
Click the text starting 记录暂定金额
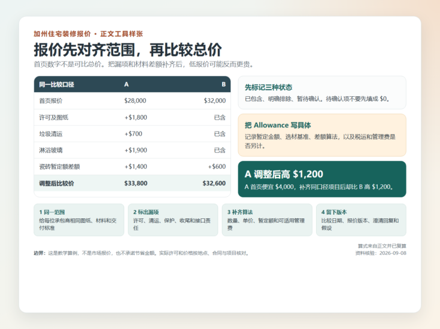point(320,141)
